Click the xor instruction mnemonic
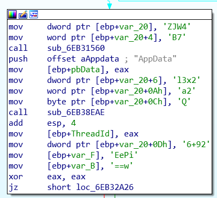 point(15,177)
